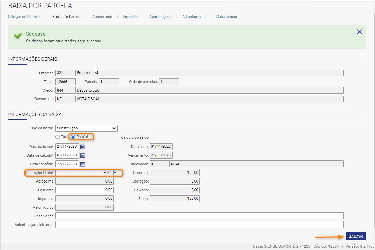The height and width of the screenshot is (250, 375).
Task: Click the Data base field
Action: (x=161, y=146)
